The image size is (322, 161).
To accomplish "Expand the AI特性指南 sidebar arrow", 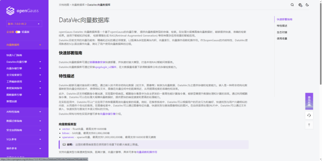I will point(40,112).
